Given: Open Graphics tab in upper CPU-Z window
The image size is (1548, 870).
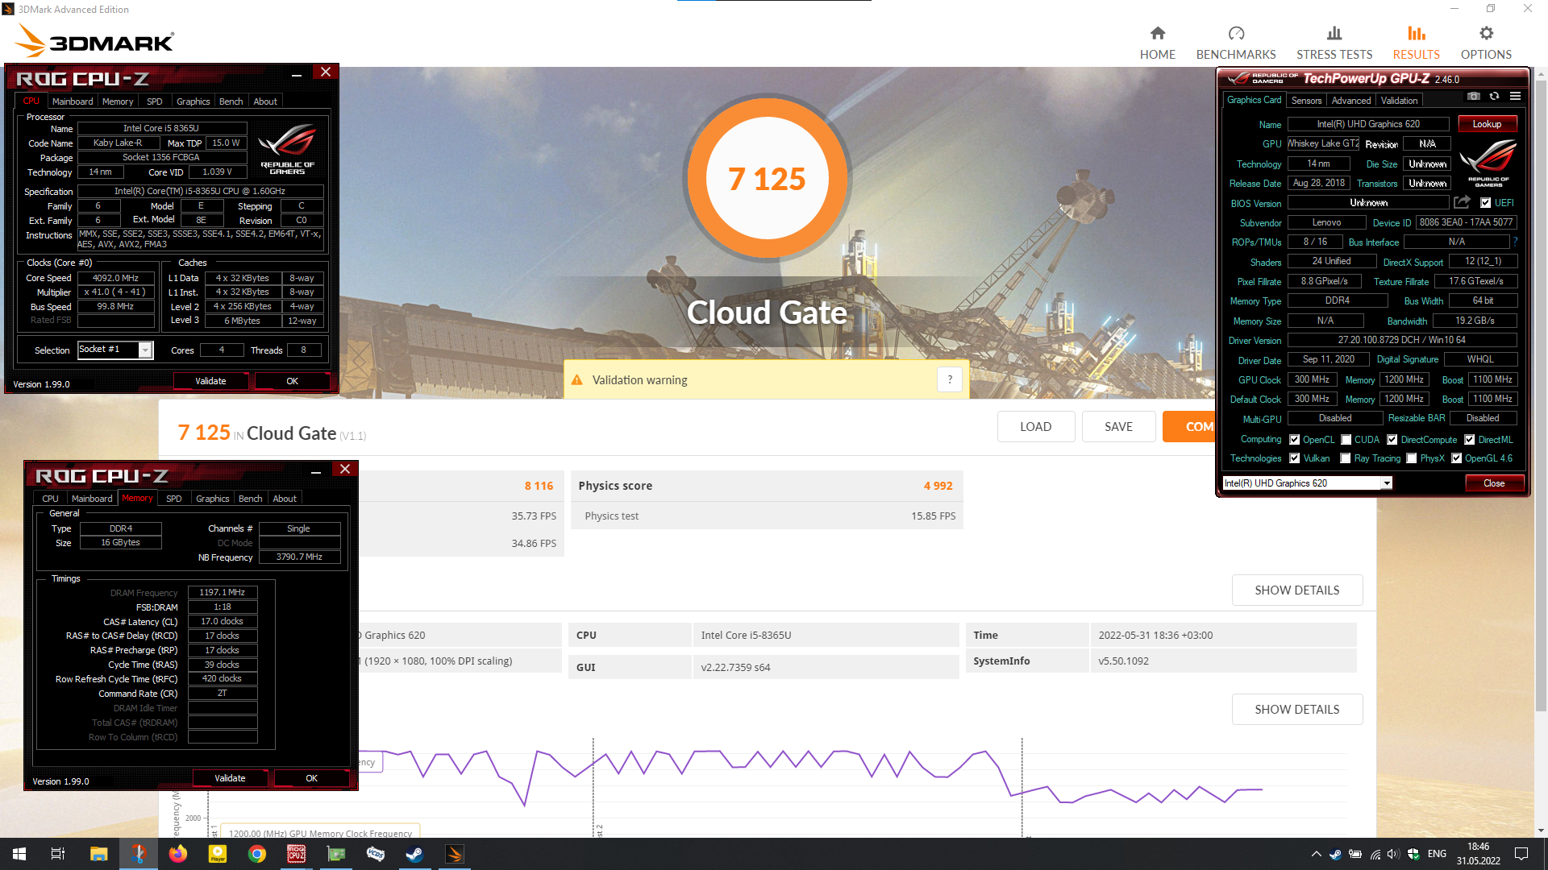Looking at the screenshot, I should coord(193,101).
